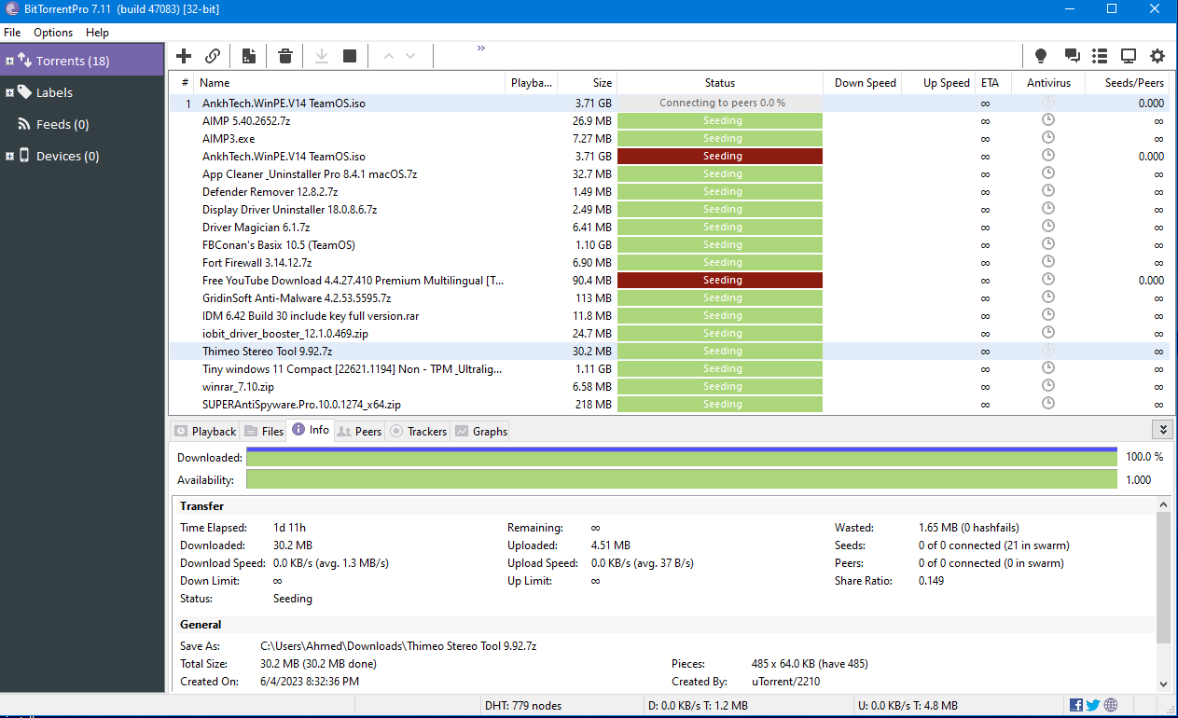This screenshot has height=718, width=1178.
Task: Toggle the detailed info list view icon
Action: pyautogui.click(x=1100, y=56)
